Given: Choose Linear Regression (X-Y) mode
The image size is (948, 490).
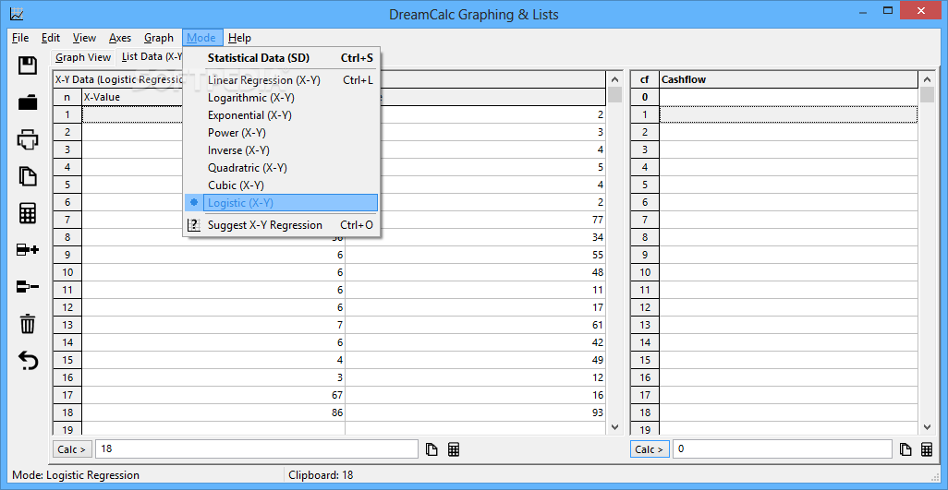Looking at the screenshot, I should pos(282,79).
